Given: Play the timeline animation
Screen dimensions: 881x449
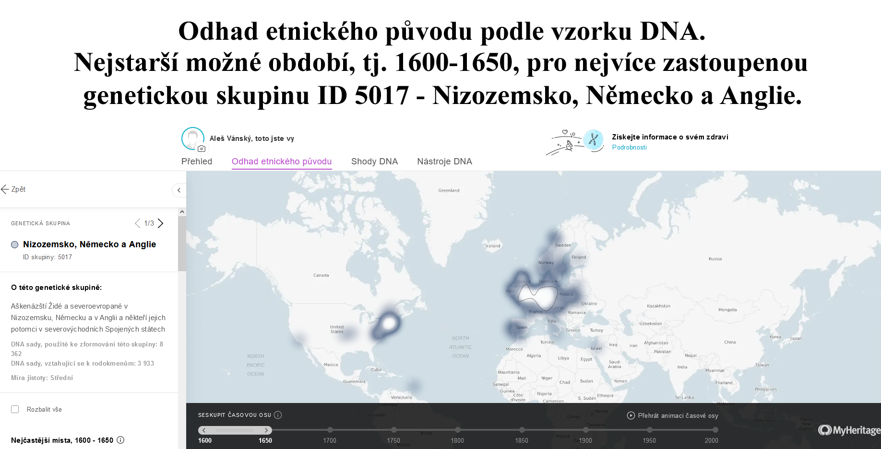Looking at the screenshot, I should click(x=631, y=415).
